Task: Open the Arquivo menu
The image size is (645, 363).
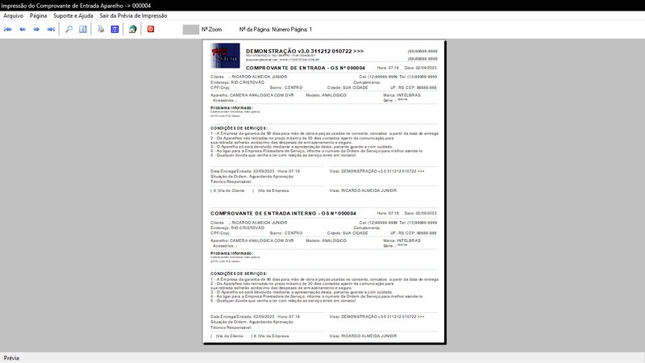Action: pos(14,15)
